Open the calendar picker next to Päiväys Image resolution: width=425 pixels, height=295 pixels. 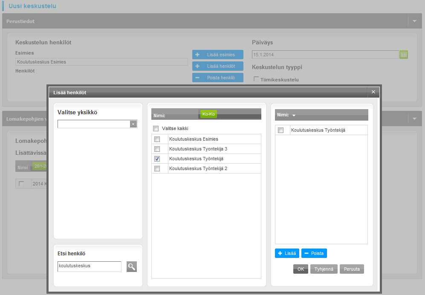tap(404, 55)
